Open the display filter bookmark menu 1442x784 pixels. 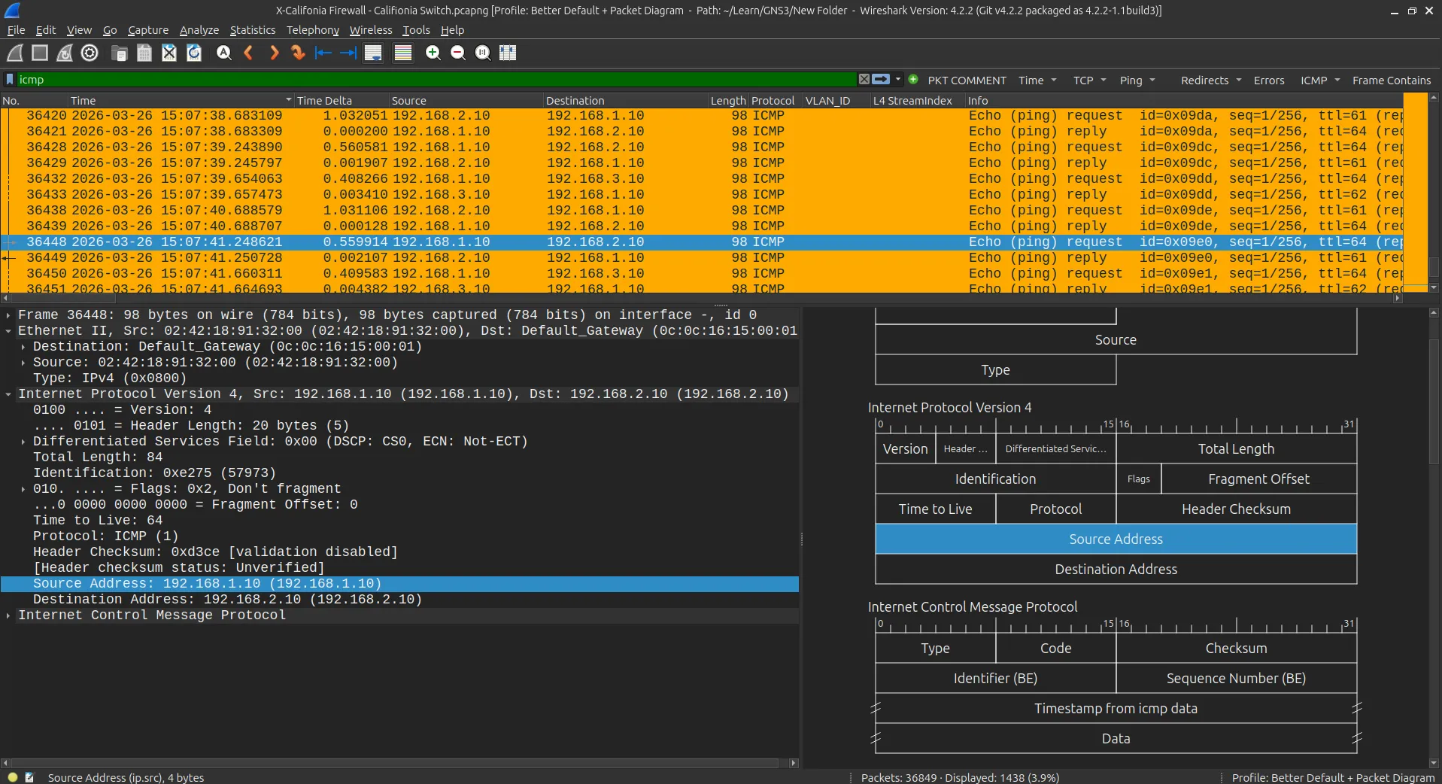click(x=10, y=79)
